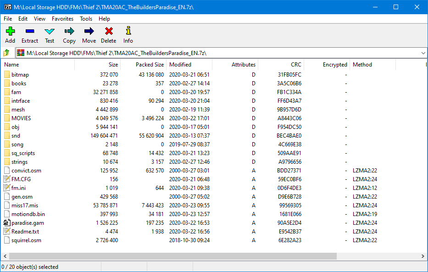
Task: Click the Copy toolbar icon
Action: (x=69, y=31)
